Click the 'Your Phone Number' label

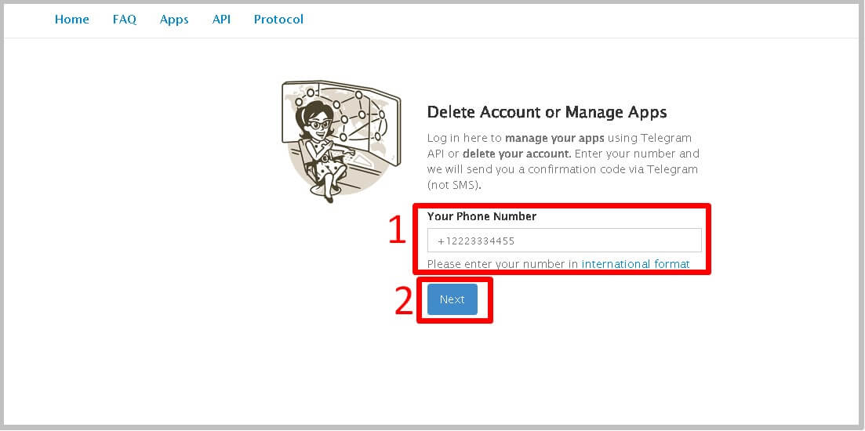point(482,216)
